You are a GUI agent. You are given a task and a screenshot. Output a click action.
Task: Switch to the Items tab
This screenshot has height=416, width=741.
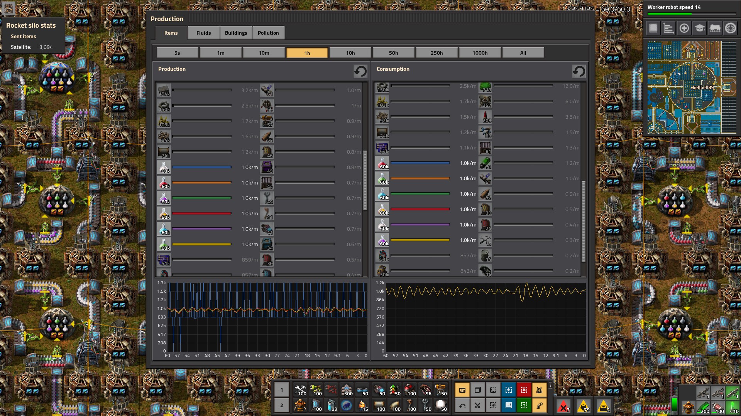171,33
